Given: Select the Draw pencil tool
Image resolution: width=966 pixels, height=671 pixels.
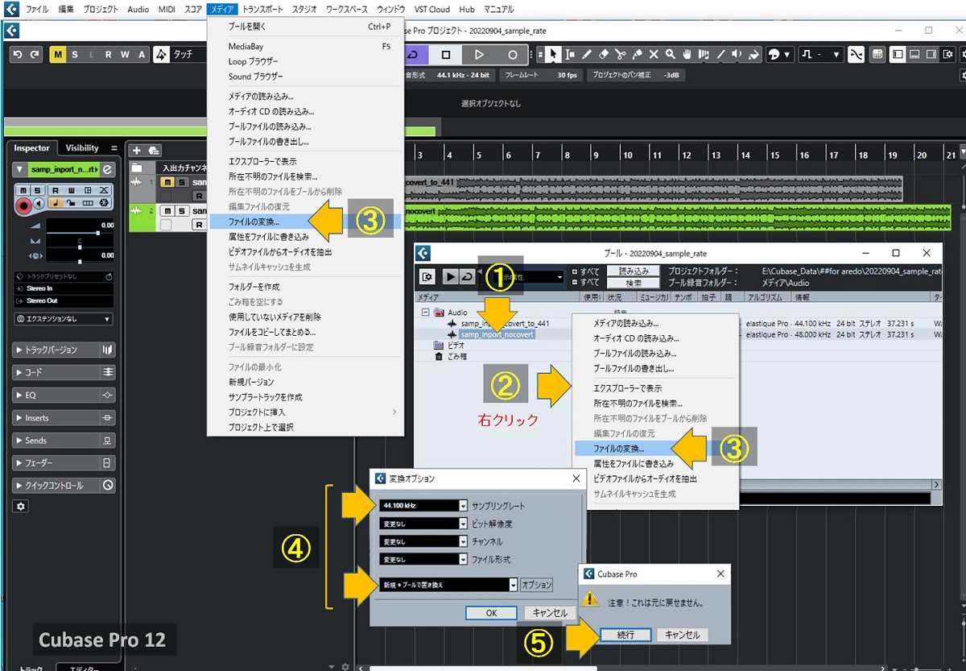Looking at the screenshot, I should (x=588, y=54).
